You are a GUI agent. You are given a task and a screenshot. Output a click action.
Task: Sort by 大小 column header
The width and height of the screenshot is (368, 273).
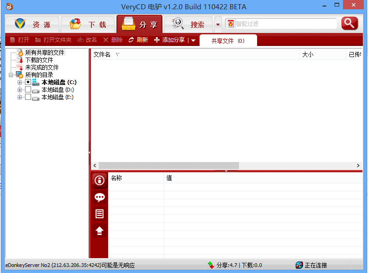coord(323,54)
